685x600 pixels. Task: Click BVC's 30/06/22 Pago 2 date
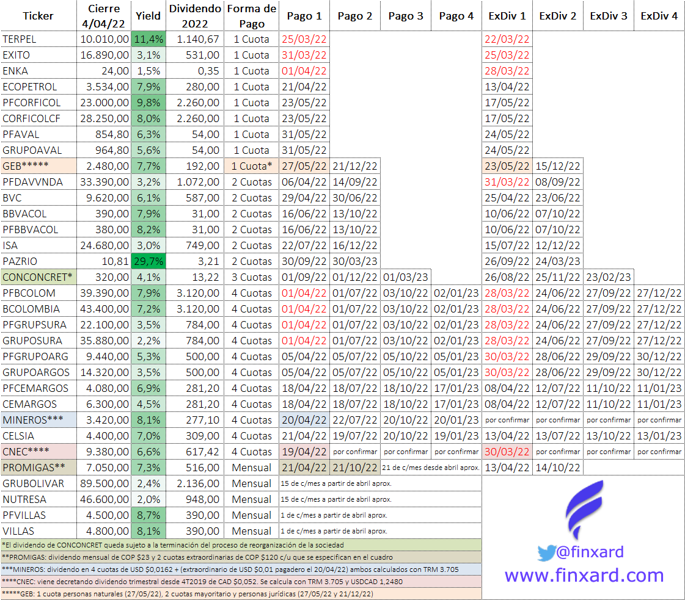point(355,198)
